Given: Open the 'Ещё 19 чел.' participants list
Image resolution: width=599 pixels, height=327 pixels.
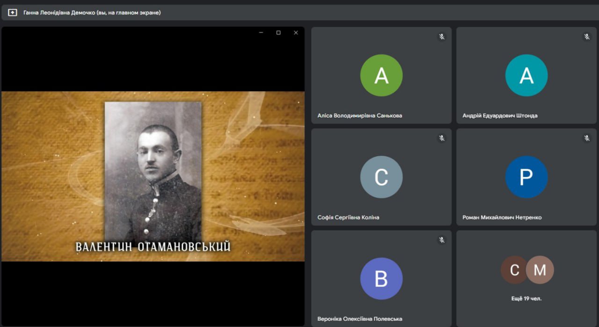Looking at the screenshot, I should pyautogui.click(x=526, y=298).
